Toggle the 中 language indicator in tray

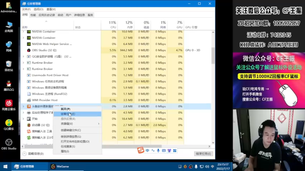212,166
